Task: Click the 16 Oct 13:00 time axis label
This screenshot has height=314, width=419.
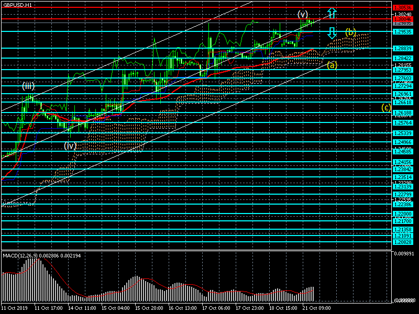Action: 182,308
